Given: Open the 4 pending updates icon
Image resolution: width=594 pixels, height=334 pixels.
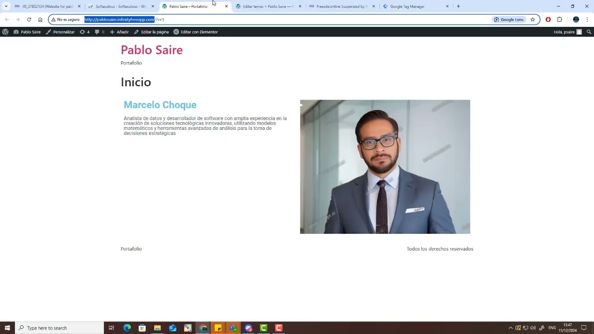Looking at the screenshot, I should click(84, 32).
